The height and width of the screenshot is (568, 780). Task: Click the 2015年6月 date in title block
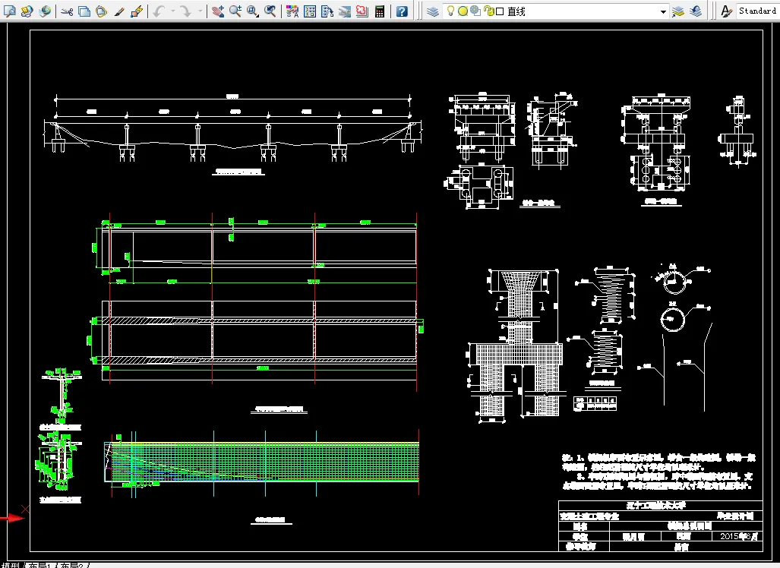(739, 536)
